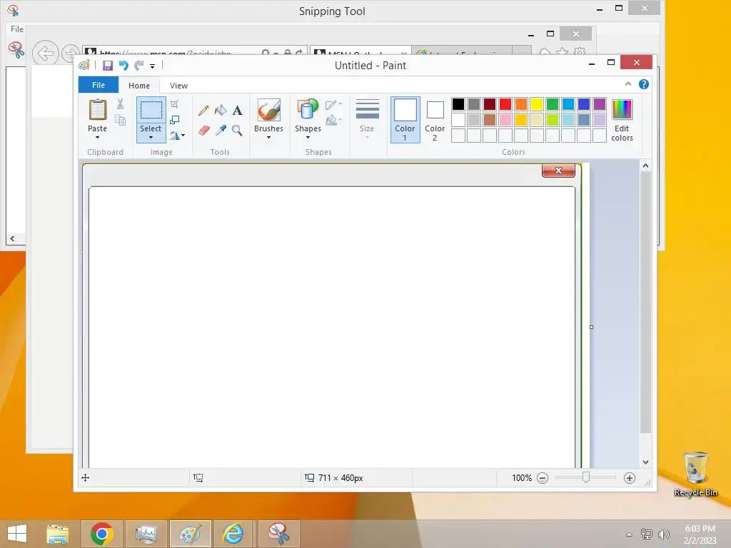Viewport: 731px width, 548px height.
Task: Expand the Brushes dropdown arrow
Action: [x=269, y=138]
